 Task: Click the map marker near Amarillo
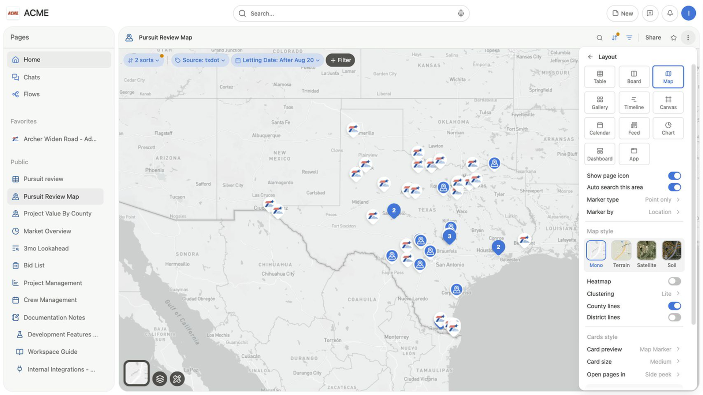(x=353, y=129)
